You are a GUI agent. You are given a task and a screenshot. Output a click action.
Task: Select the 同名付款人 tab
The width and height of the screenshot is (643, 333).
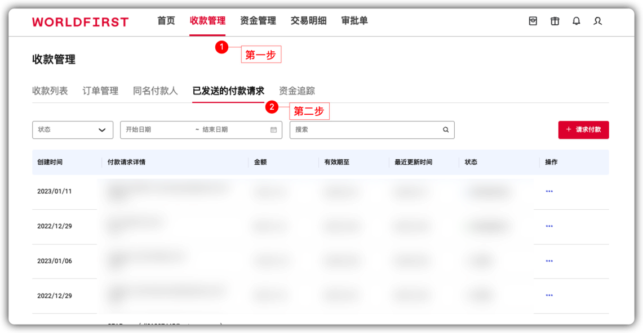click(x=155, y=91)
